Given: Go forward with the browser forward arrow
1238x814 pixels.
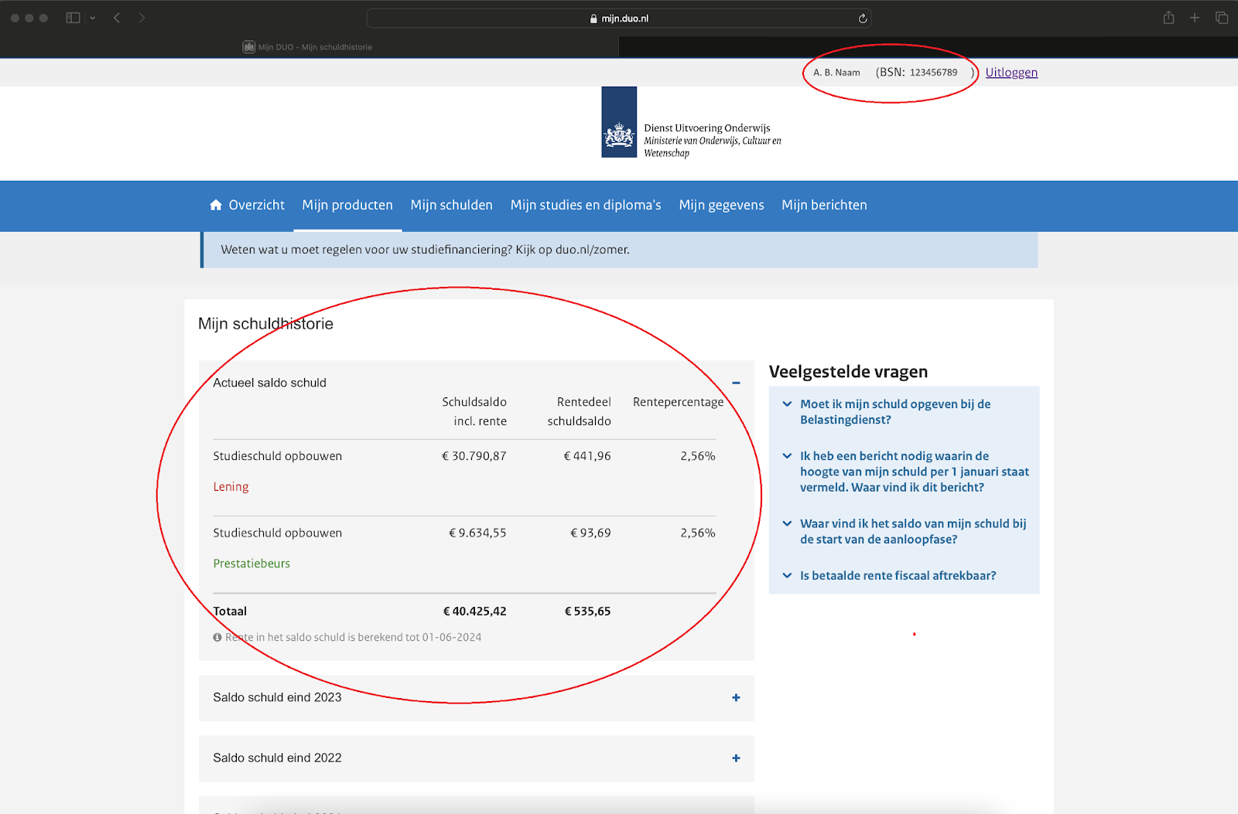Looking at the screenshot, I should [x=142, y=18].
